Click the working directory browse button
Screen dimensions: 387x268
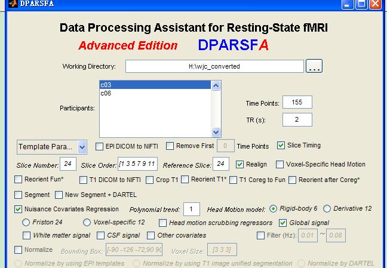[314, 66]
